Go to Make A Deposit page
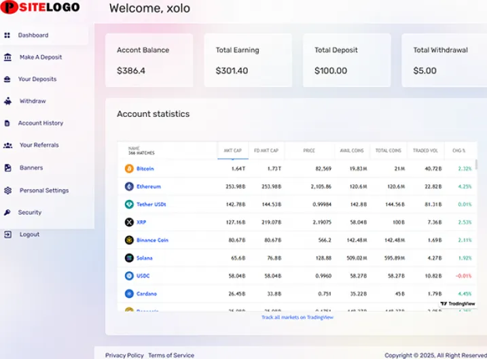This screenshot has height=359, width=487. pyautogui.click(x=41, y=57)
